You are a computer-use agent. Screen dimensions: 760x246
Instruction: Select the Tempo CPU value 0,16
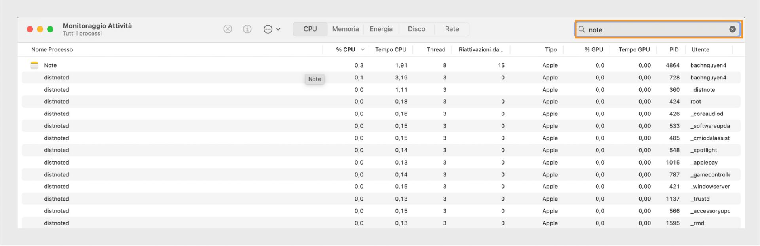tap(401, 114)
